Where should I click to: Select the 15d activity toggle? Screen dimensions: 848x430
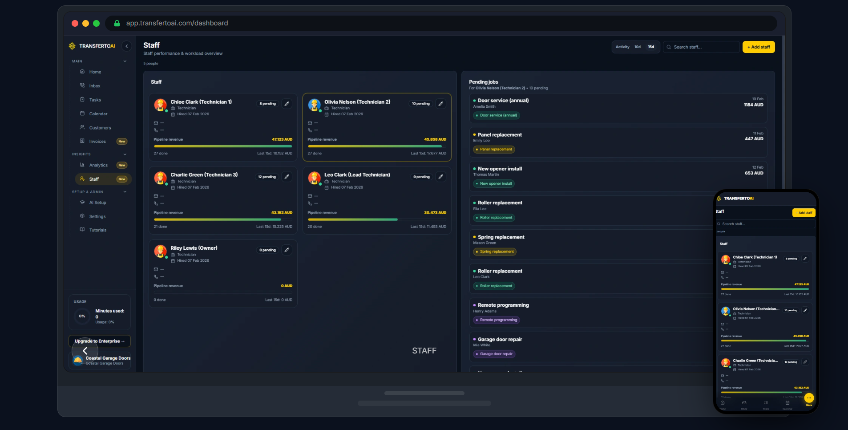tap(650, 47)
